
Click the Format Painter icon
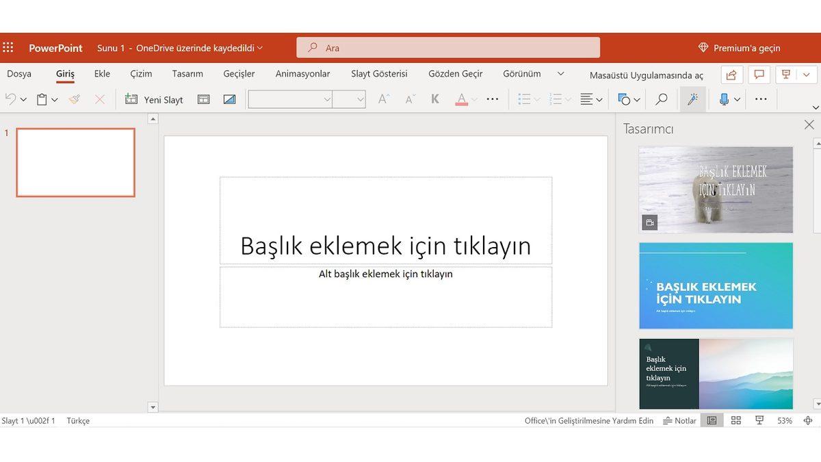[x=75, y=99]
